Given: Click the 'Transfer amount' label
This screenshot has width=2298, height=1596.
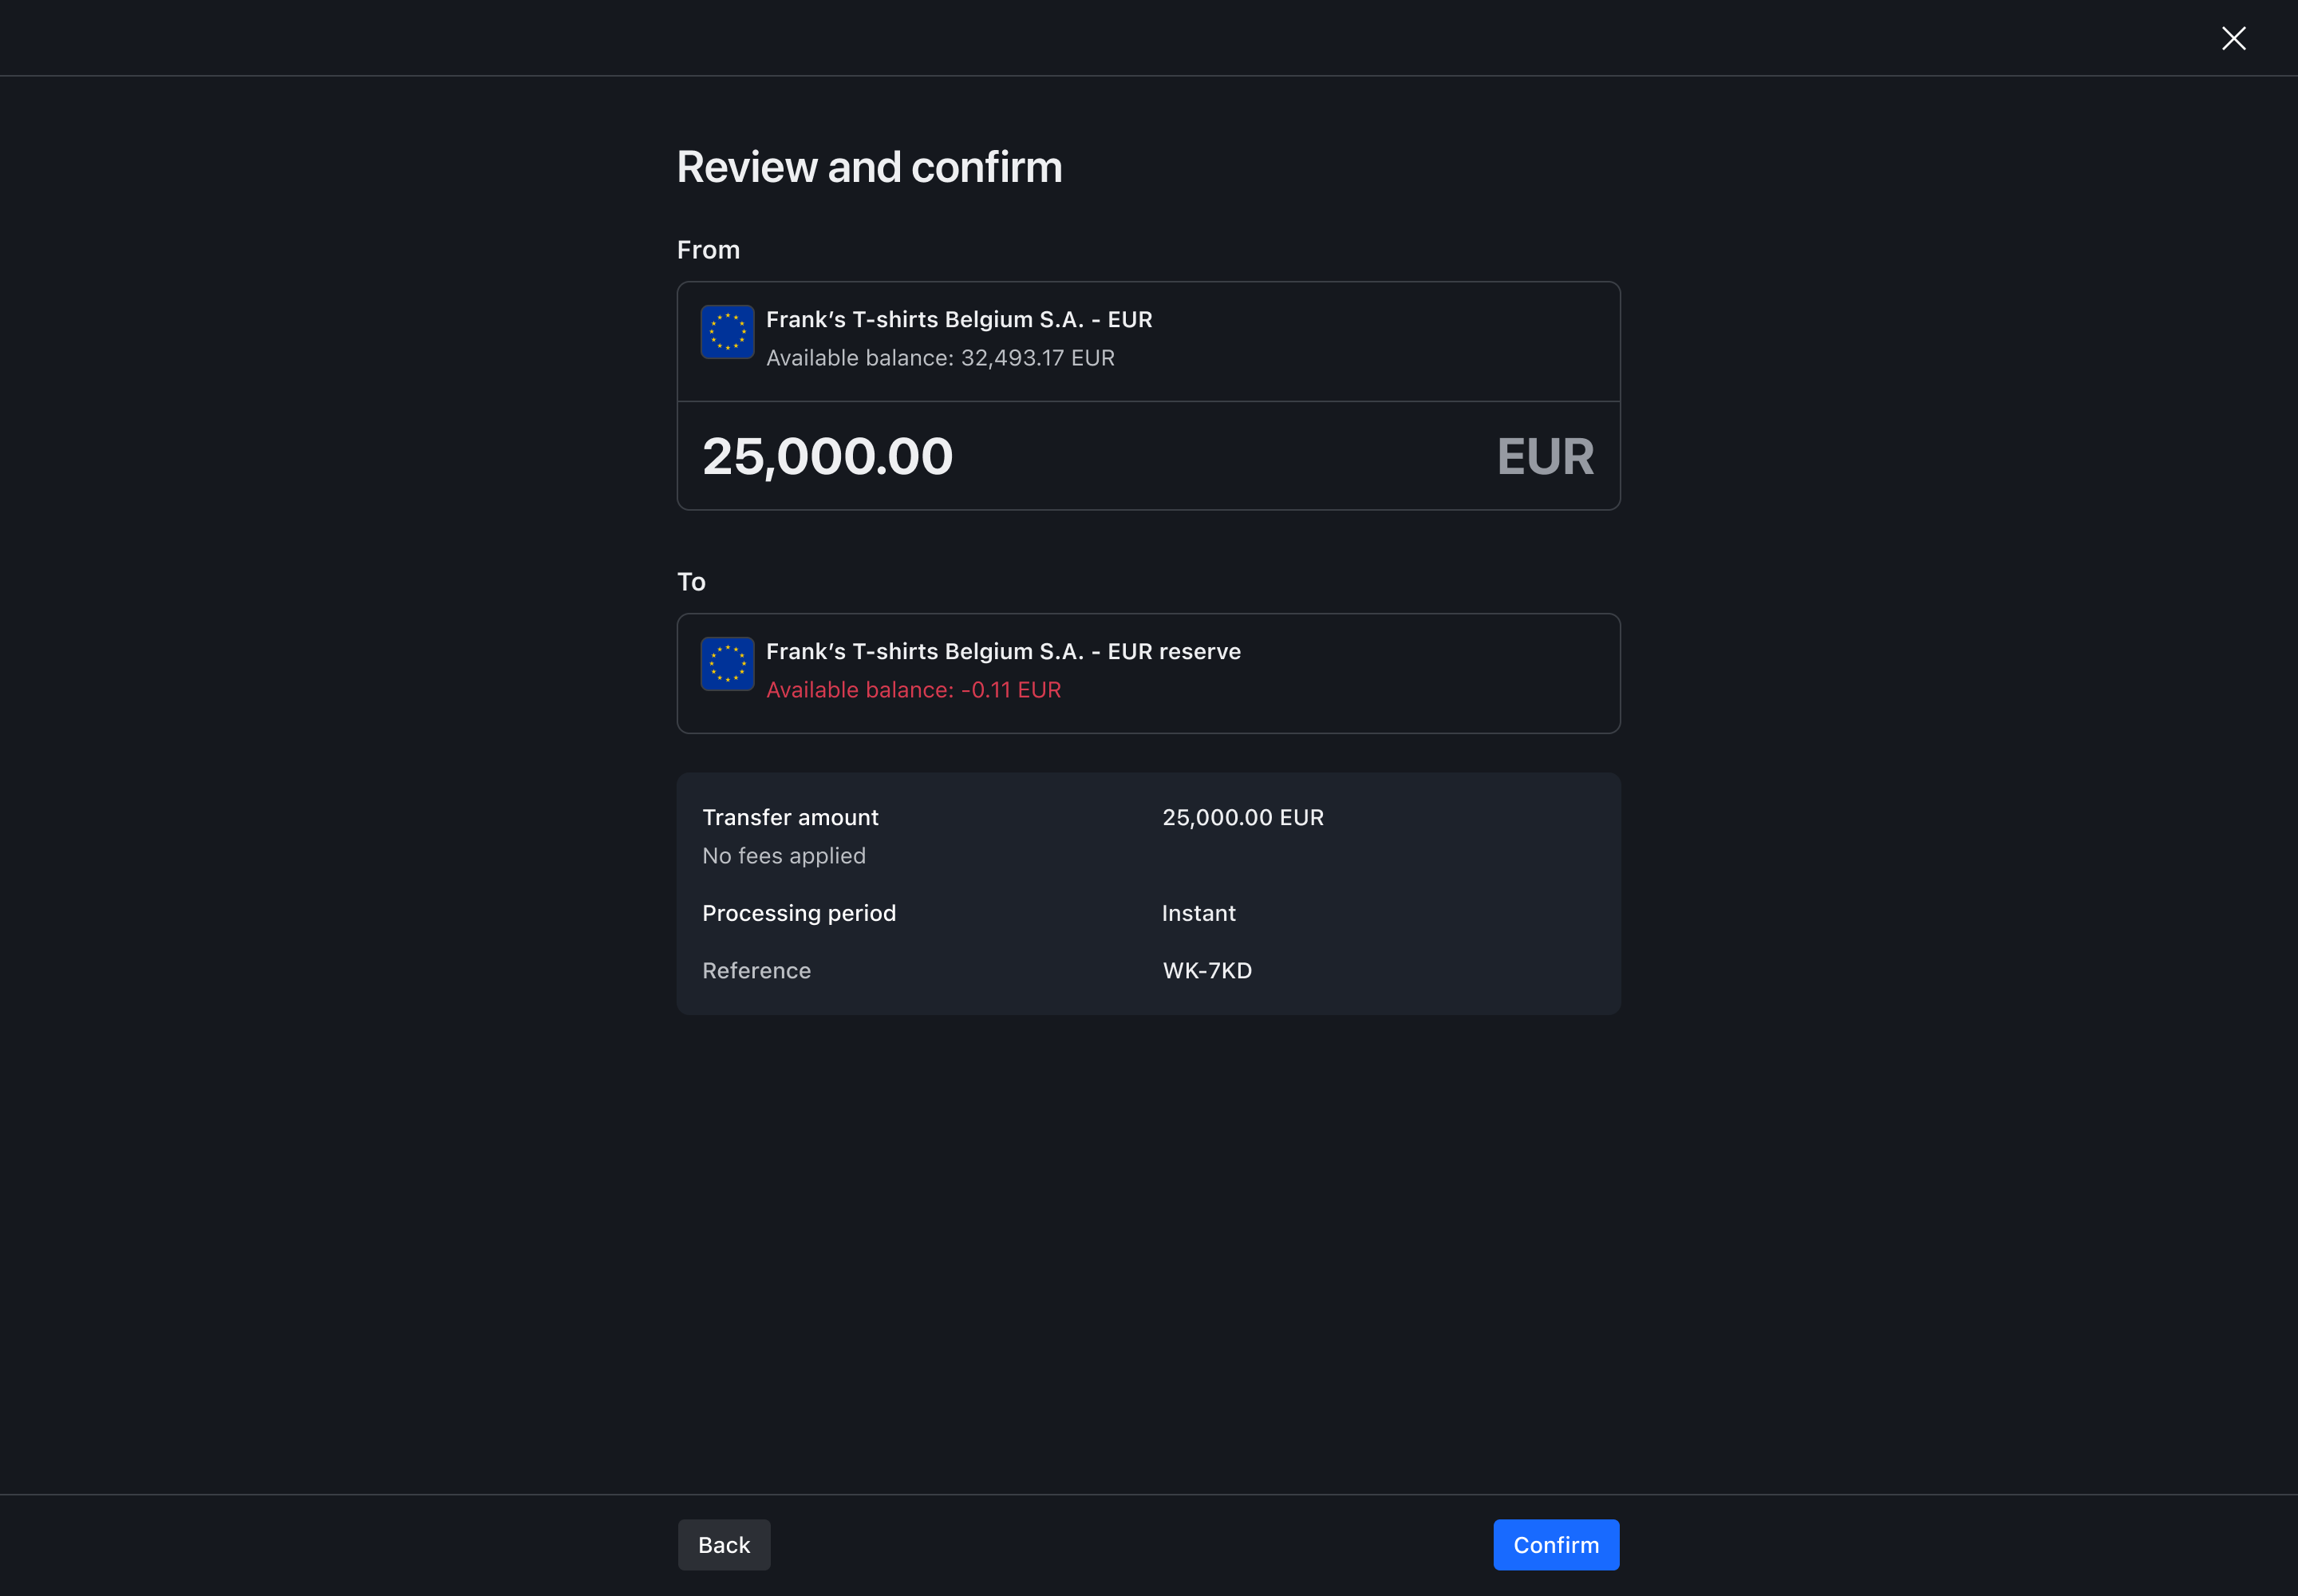Looking at the screenshot, I should 790,817.
